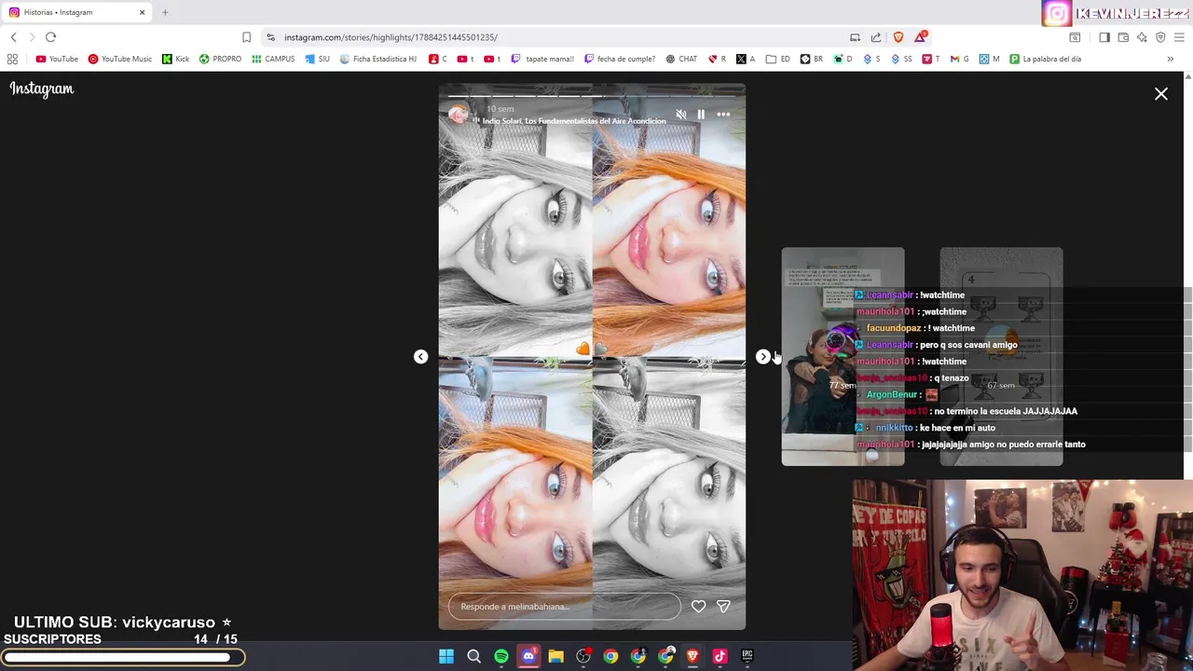Open Windows taskbar search

[x=473, y=656]
